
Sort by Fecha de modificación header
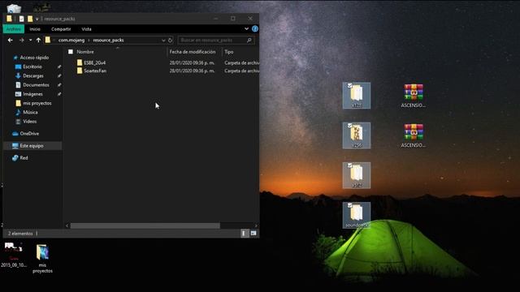(x=193, y=52)
